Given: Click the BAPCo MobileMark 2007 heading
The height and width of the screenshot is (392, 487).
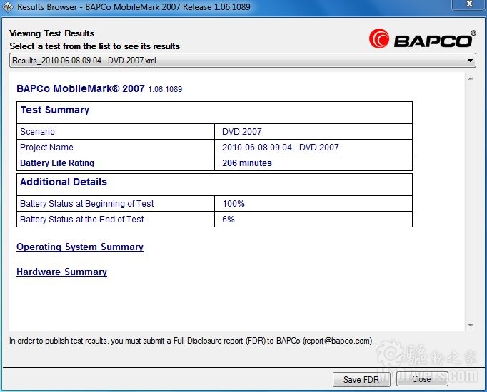Looking at the screenshot, I should tap(81, 89).
